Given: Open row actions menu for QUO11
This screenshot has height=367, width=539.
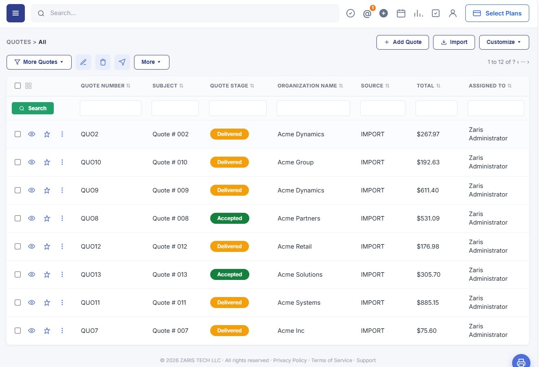Looking at the screenshot, I should point(62,303).
